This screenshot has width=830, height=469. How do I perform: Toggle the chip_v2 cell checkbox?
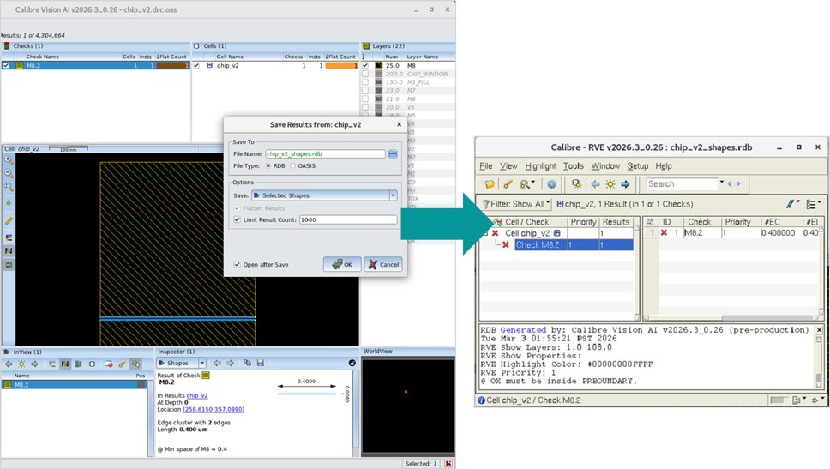click(x=196, y=66)
